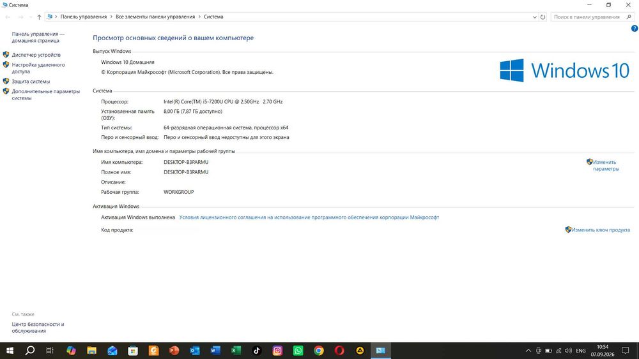The width and height of the screenshot is (639, 359).
Task: Open Instagram from the taskbar
Action: click(x=277, y=351)
